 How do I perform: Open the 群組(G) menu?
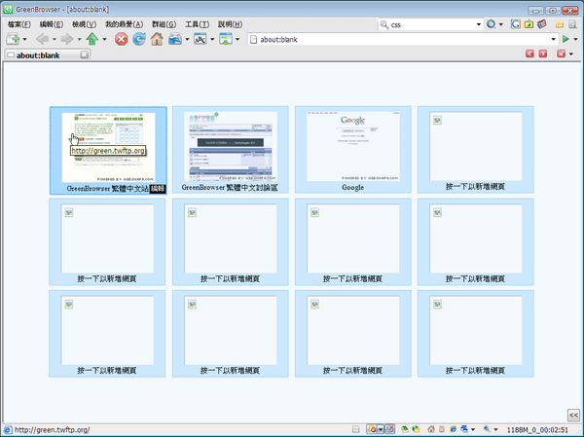(x=164, y=24)
